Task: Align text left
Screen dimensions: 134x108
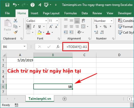Action: pos(66,26)
